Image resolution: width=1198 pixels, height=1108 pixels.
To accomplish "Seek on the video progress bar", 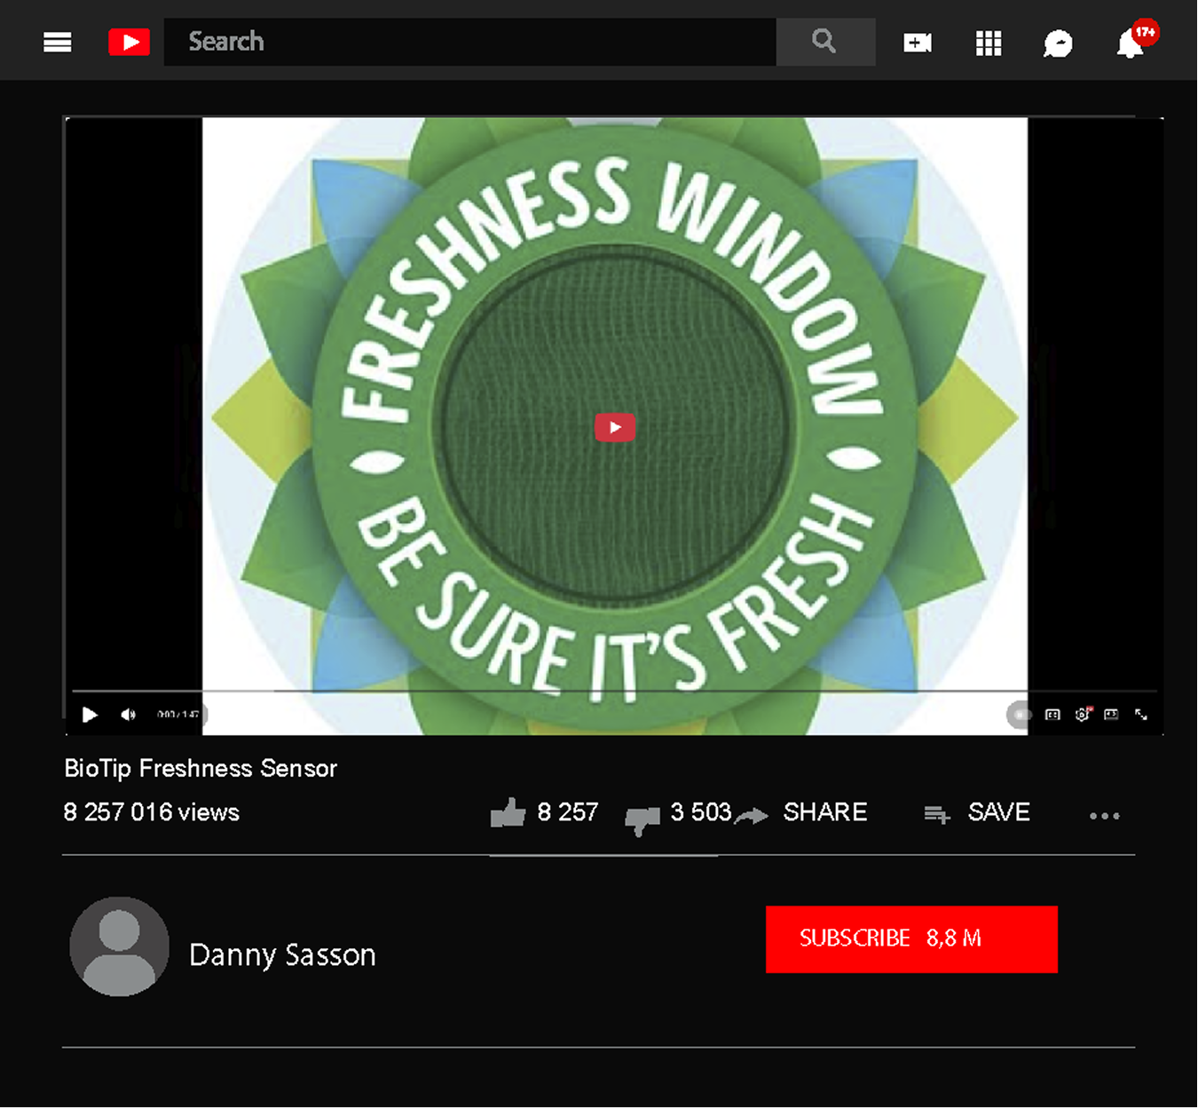I will tap(614, 690).
